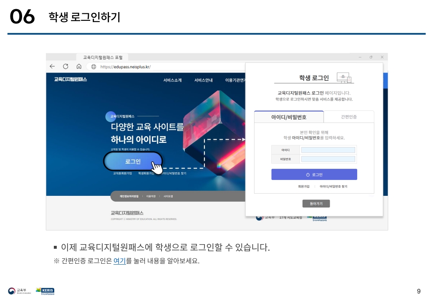
Task: Switch to the 아이디/비밀번호 tab
Action: pyautogui.click(x=289, y=117)
